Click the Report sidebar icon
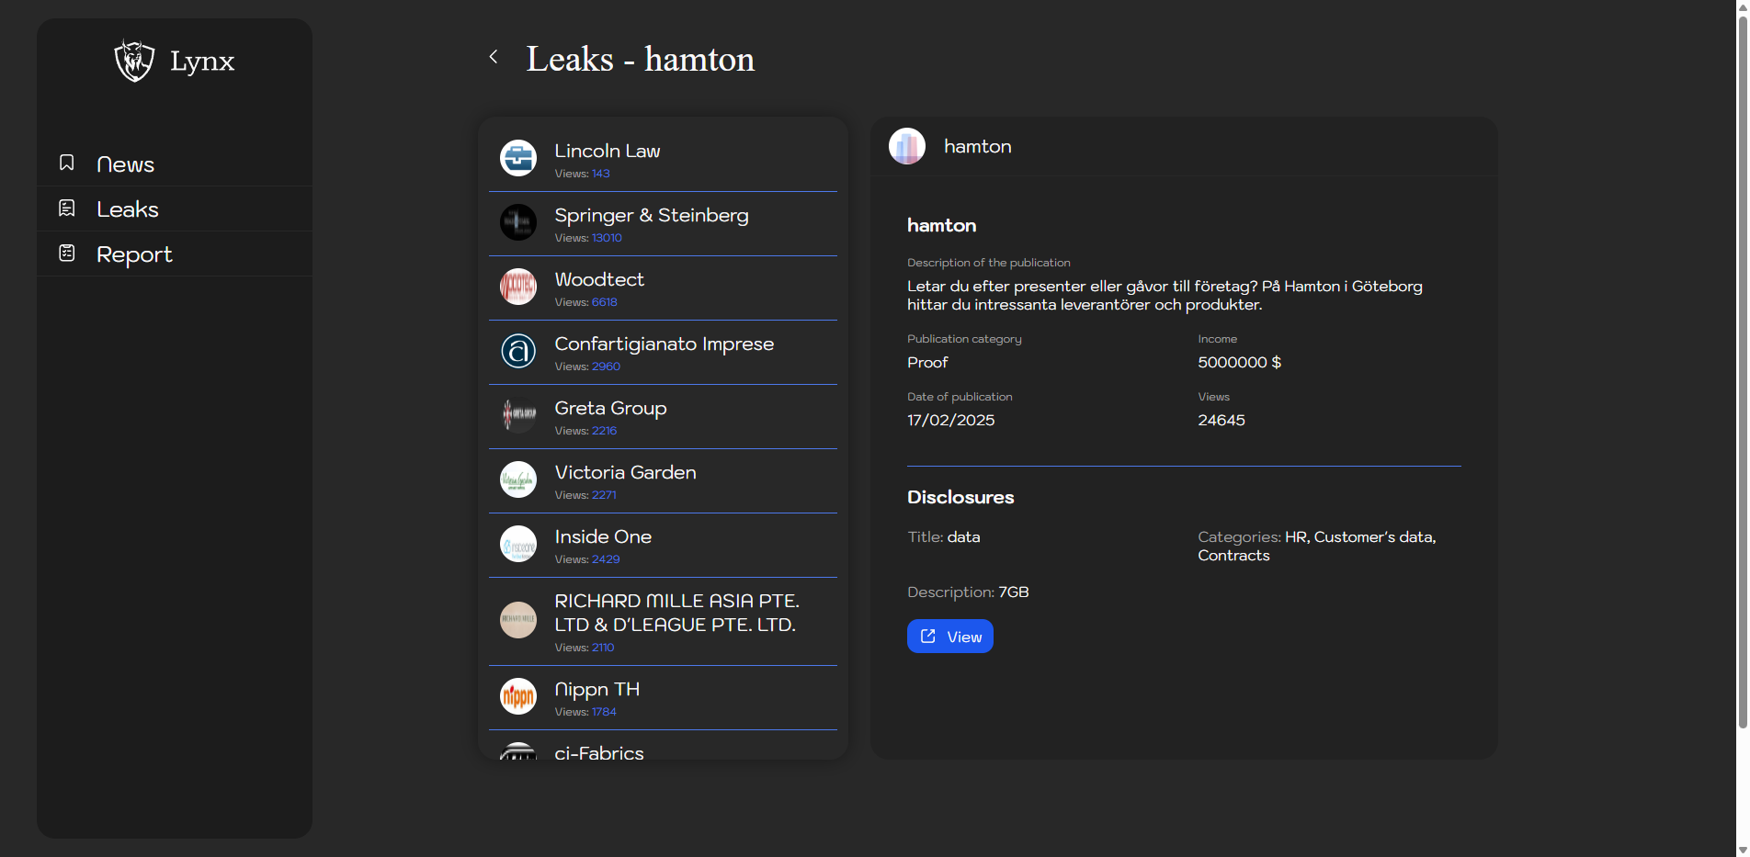 pos(67,254)
